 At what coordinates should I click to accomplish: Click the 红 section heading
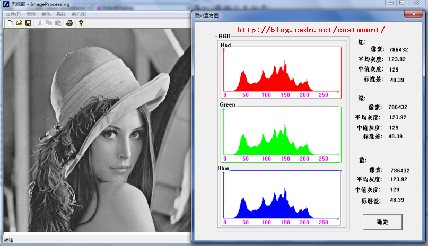pyautogui.click(x=362, y=42)
